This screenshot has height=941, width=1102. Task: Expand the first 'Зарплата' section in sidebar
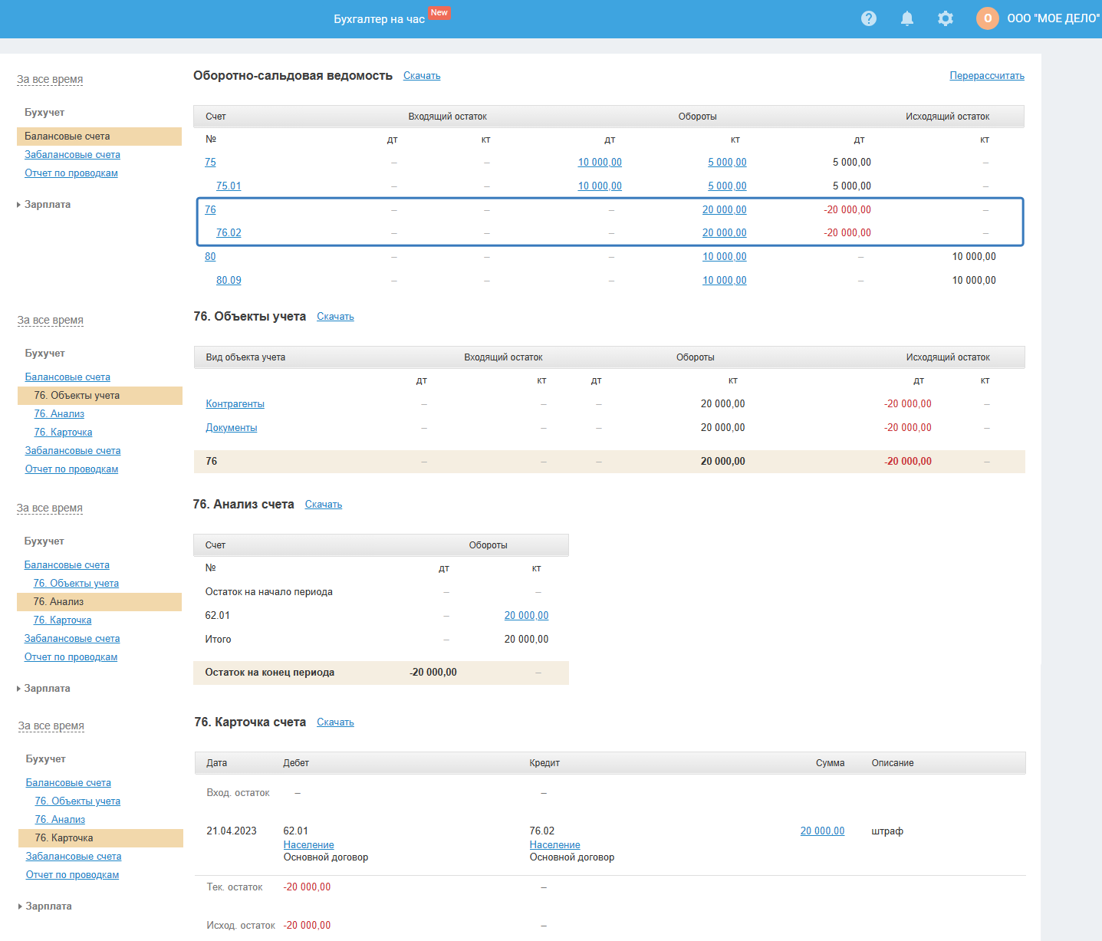pos(47,205)
